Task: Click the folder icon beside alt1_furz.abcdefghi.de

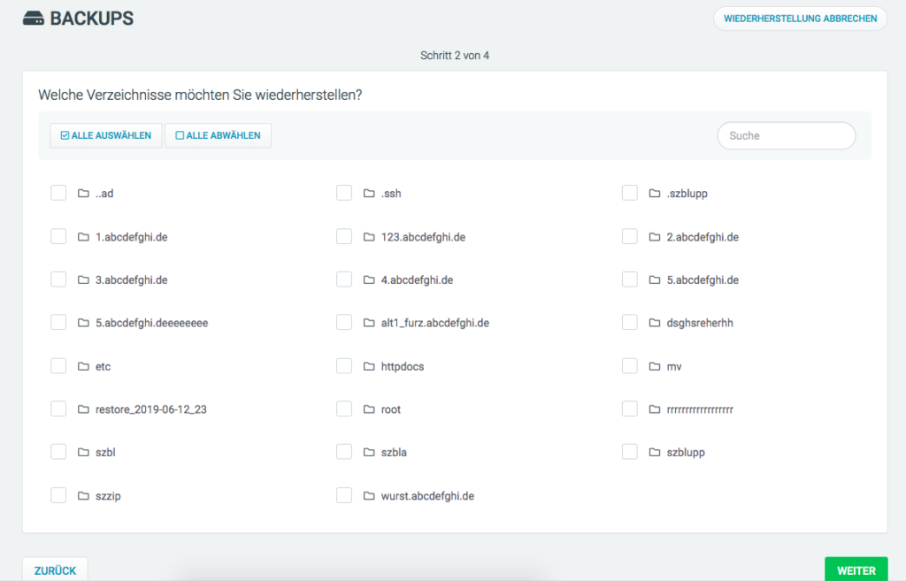Action: click(369, 322)
